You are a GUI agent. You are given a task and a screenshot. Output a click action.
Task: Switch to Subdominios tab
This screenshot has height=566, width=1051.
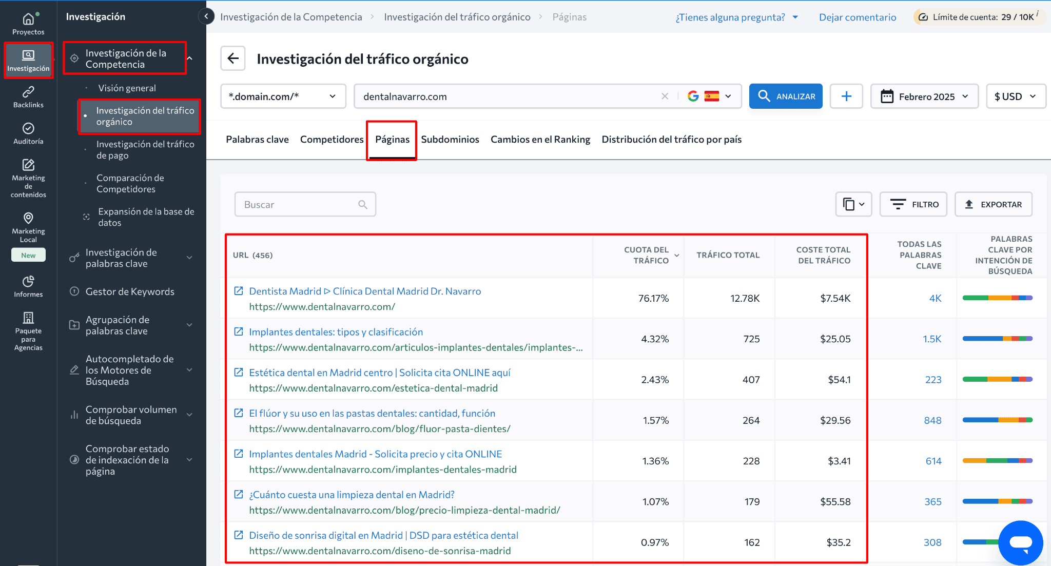450,139
